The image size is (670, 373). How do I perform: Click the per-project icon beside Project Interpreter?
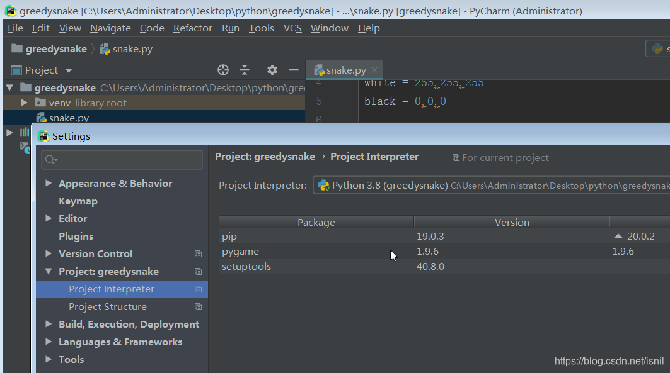pyautogui.click(x=199, y=289)
